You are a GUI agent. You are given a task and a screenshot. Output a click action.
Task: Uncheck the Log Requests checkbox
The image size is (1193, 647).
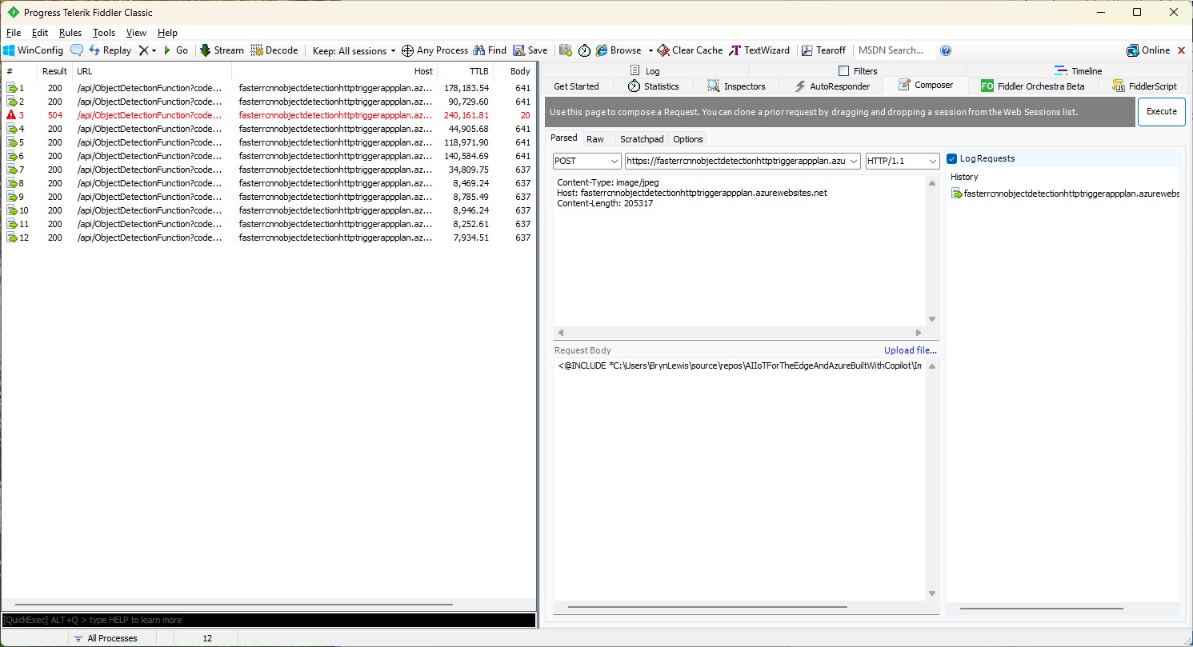pyautogui.click(x=952, y=159)
